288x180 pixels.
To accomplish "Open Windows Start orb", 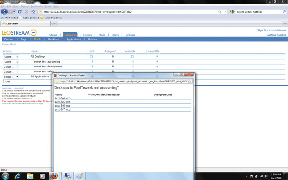I will click(5, 176).
